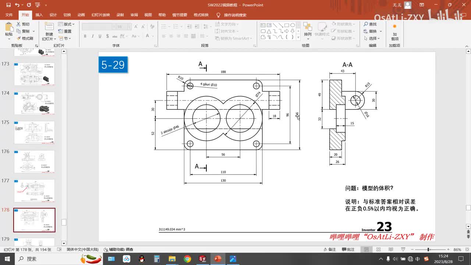Click the zoom in plus button
Viewport: 471px width, 265px height.
point(448,250)
